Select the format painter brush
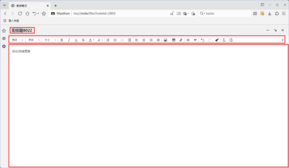Viewport: 289px width, 168px height. [x=217, y=40]
